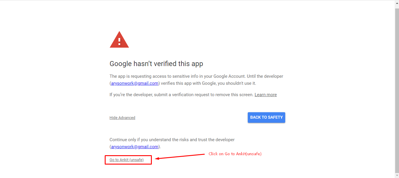This screenshot has height=178, width=399.
Task: Click the vertical scrollbar thumb
Action: tap(397, 88)
